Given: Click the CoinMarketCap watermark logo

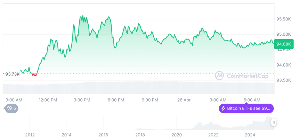Looking at the screenshot, I should pyautogui.click(x=219, y=75).
